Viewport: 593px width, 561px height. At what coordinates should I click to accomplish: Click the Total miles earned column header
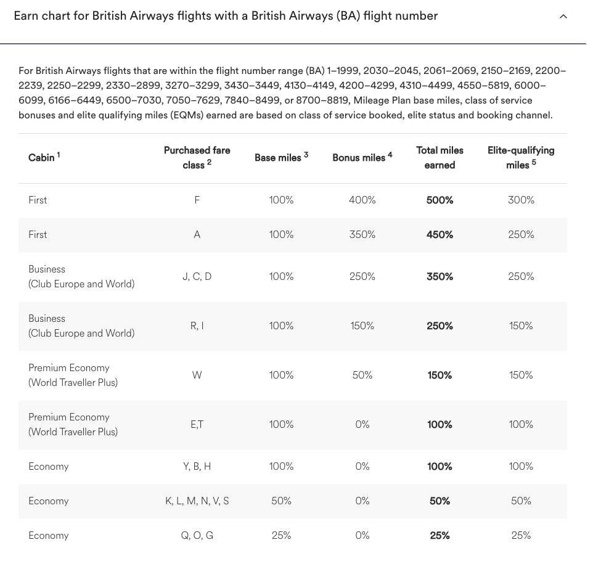point(440,157)
